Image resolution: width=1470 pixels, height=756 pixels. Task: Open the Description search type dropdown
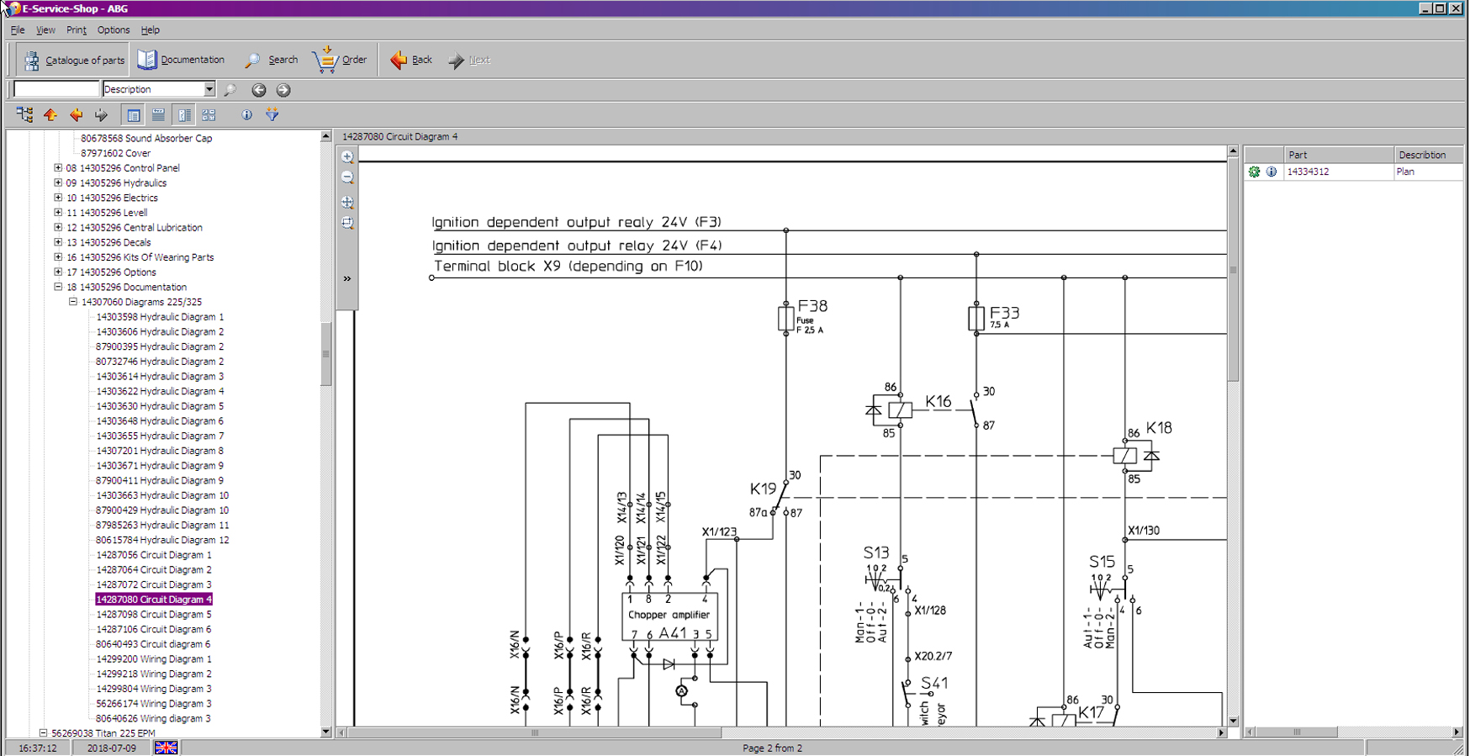pos(209,89)
